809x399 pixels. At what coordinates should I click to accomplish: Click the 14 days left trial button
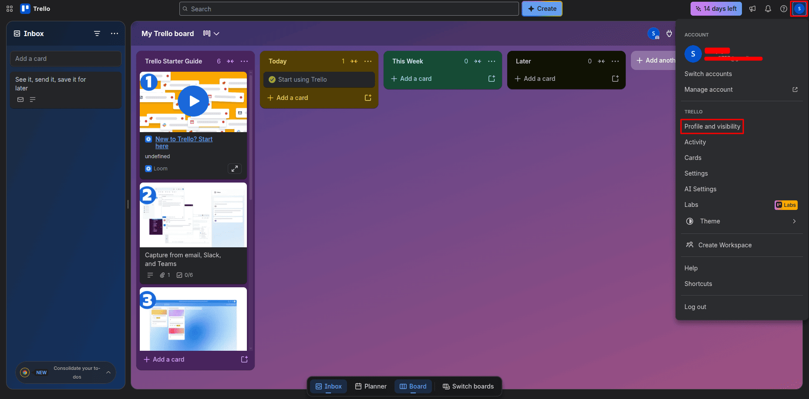716,9
